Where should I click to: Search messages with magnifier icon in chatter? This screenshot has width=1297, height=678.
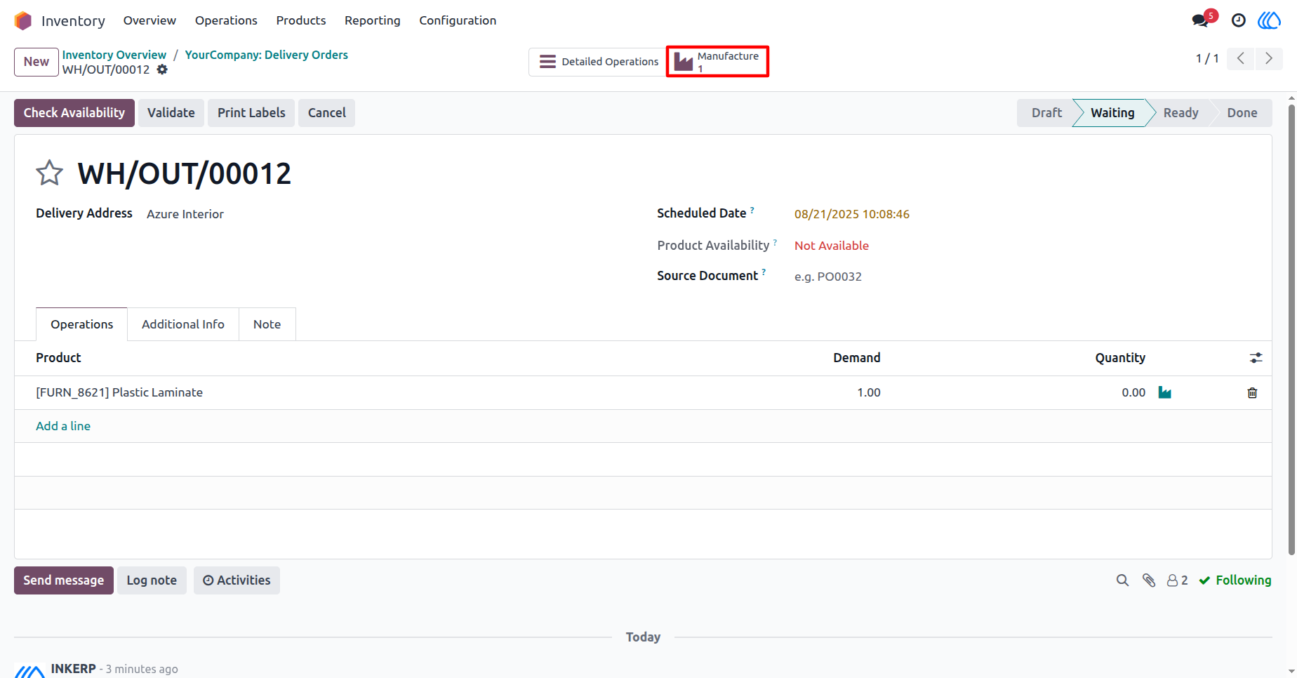1123,580
